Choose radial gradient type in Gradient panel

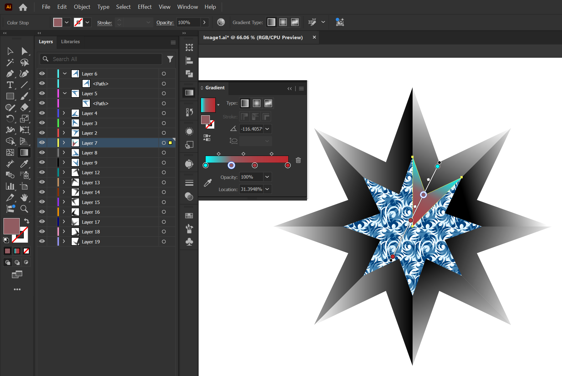coord(256,103)
